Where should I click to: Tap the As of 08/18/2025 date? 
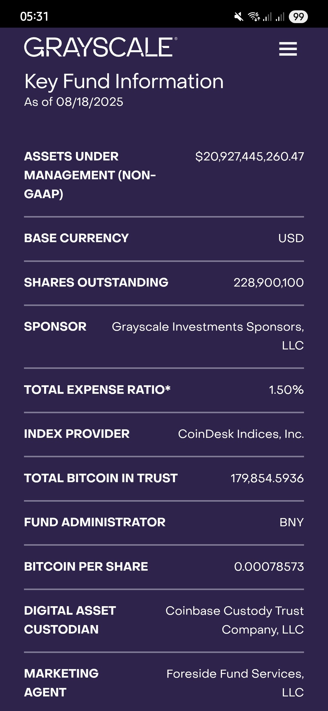pos(74,102)
